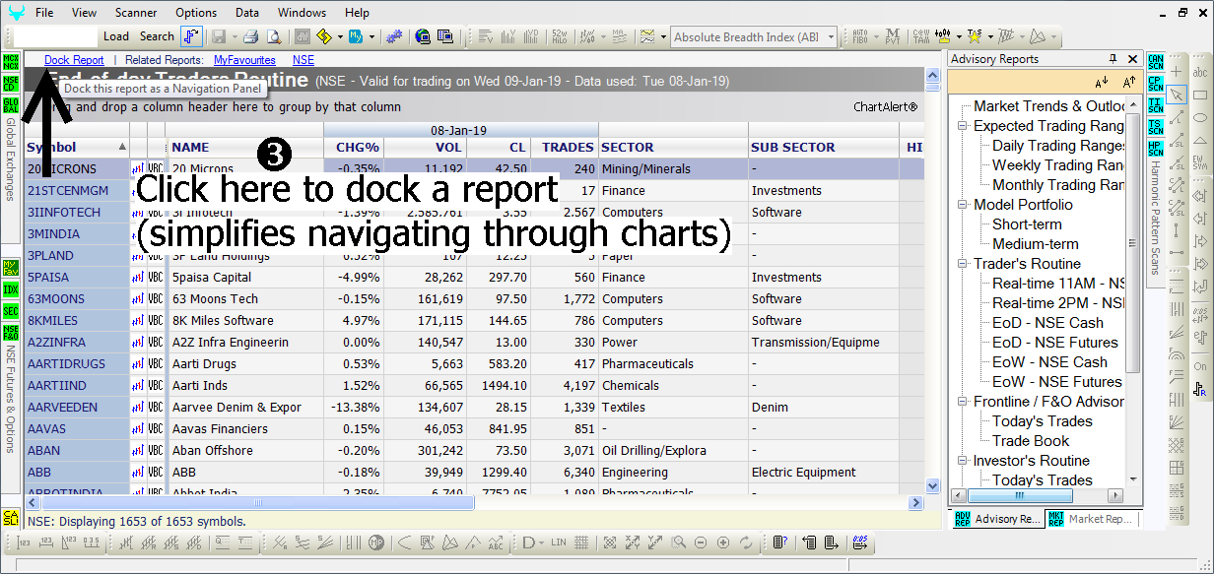Screen dimensions: 1214x574
Task: Select the 63MOONS symbol cell
Action: pyautogui.click(x=77, y=299)
